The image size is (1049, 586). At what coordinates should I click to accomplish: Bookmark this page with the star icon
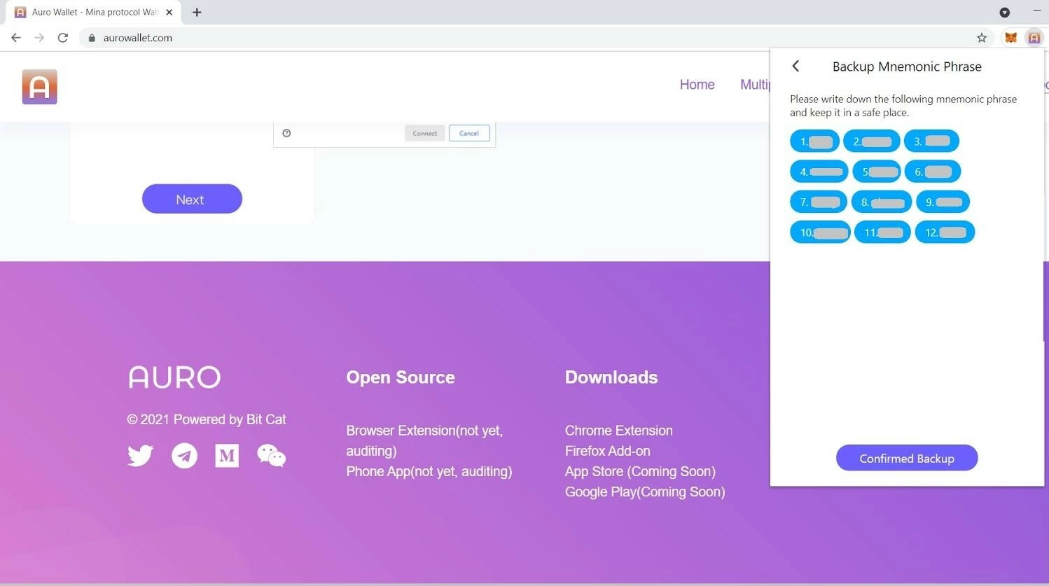coord(982,38)
